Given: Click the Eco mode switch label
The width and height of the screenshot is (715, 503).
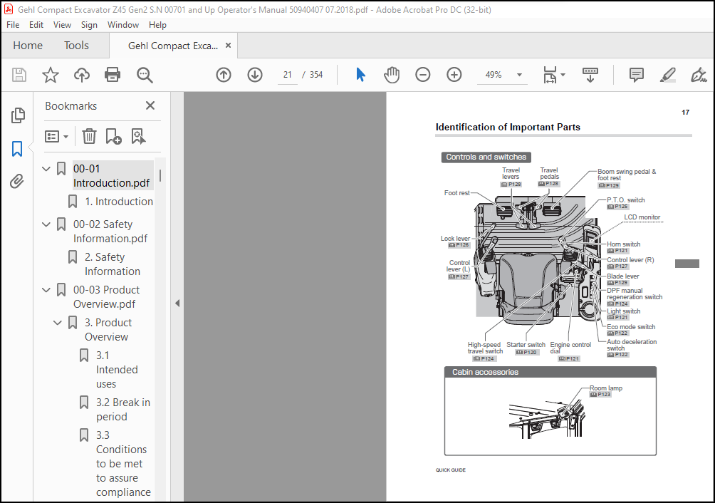Looking at the screenshot, I should (631, 326).
